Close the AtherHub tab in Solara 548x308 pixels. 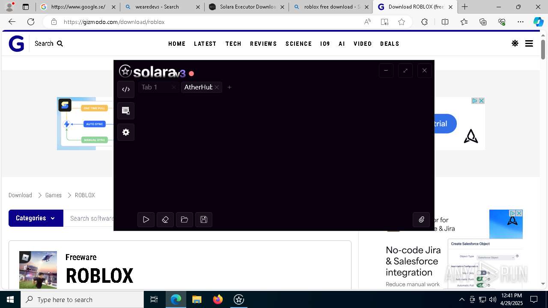pyautogui.click(x=217, y=87)
